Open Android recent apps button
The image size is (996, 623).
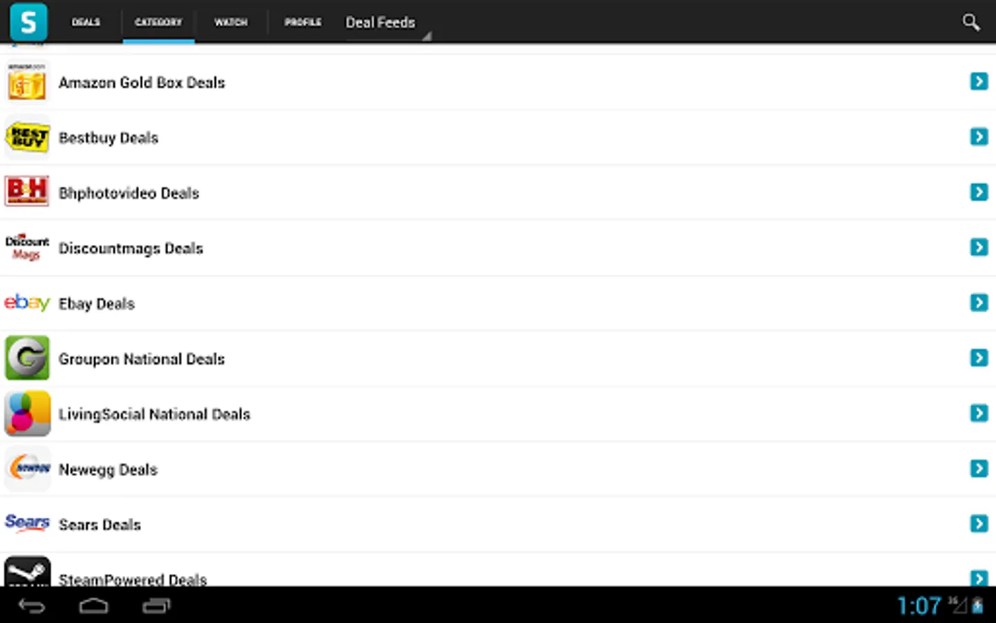pyautogui.click(x=156, y=606)
